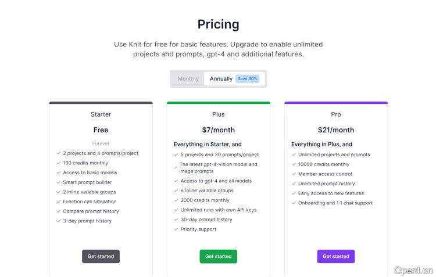Click checkmark beside Early access to new features
This screenshot has width=436, height=277.
[x=294, y=193]
